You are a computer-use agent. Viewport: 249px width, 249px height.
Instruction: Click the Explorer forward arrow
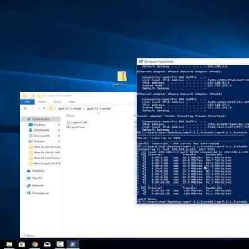tap(33, 108)
